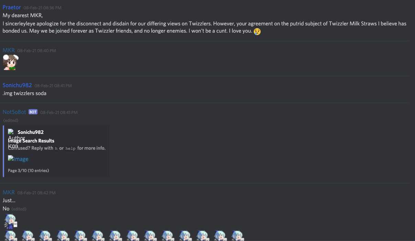Click the 08:41 PM timestamp beside NotSoBot
The height and width of the screenshot is (241, 415).
pos(59,112)
